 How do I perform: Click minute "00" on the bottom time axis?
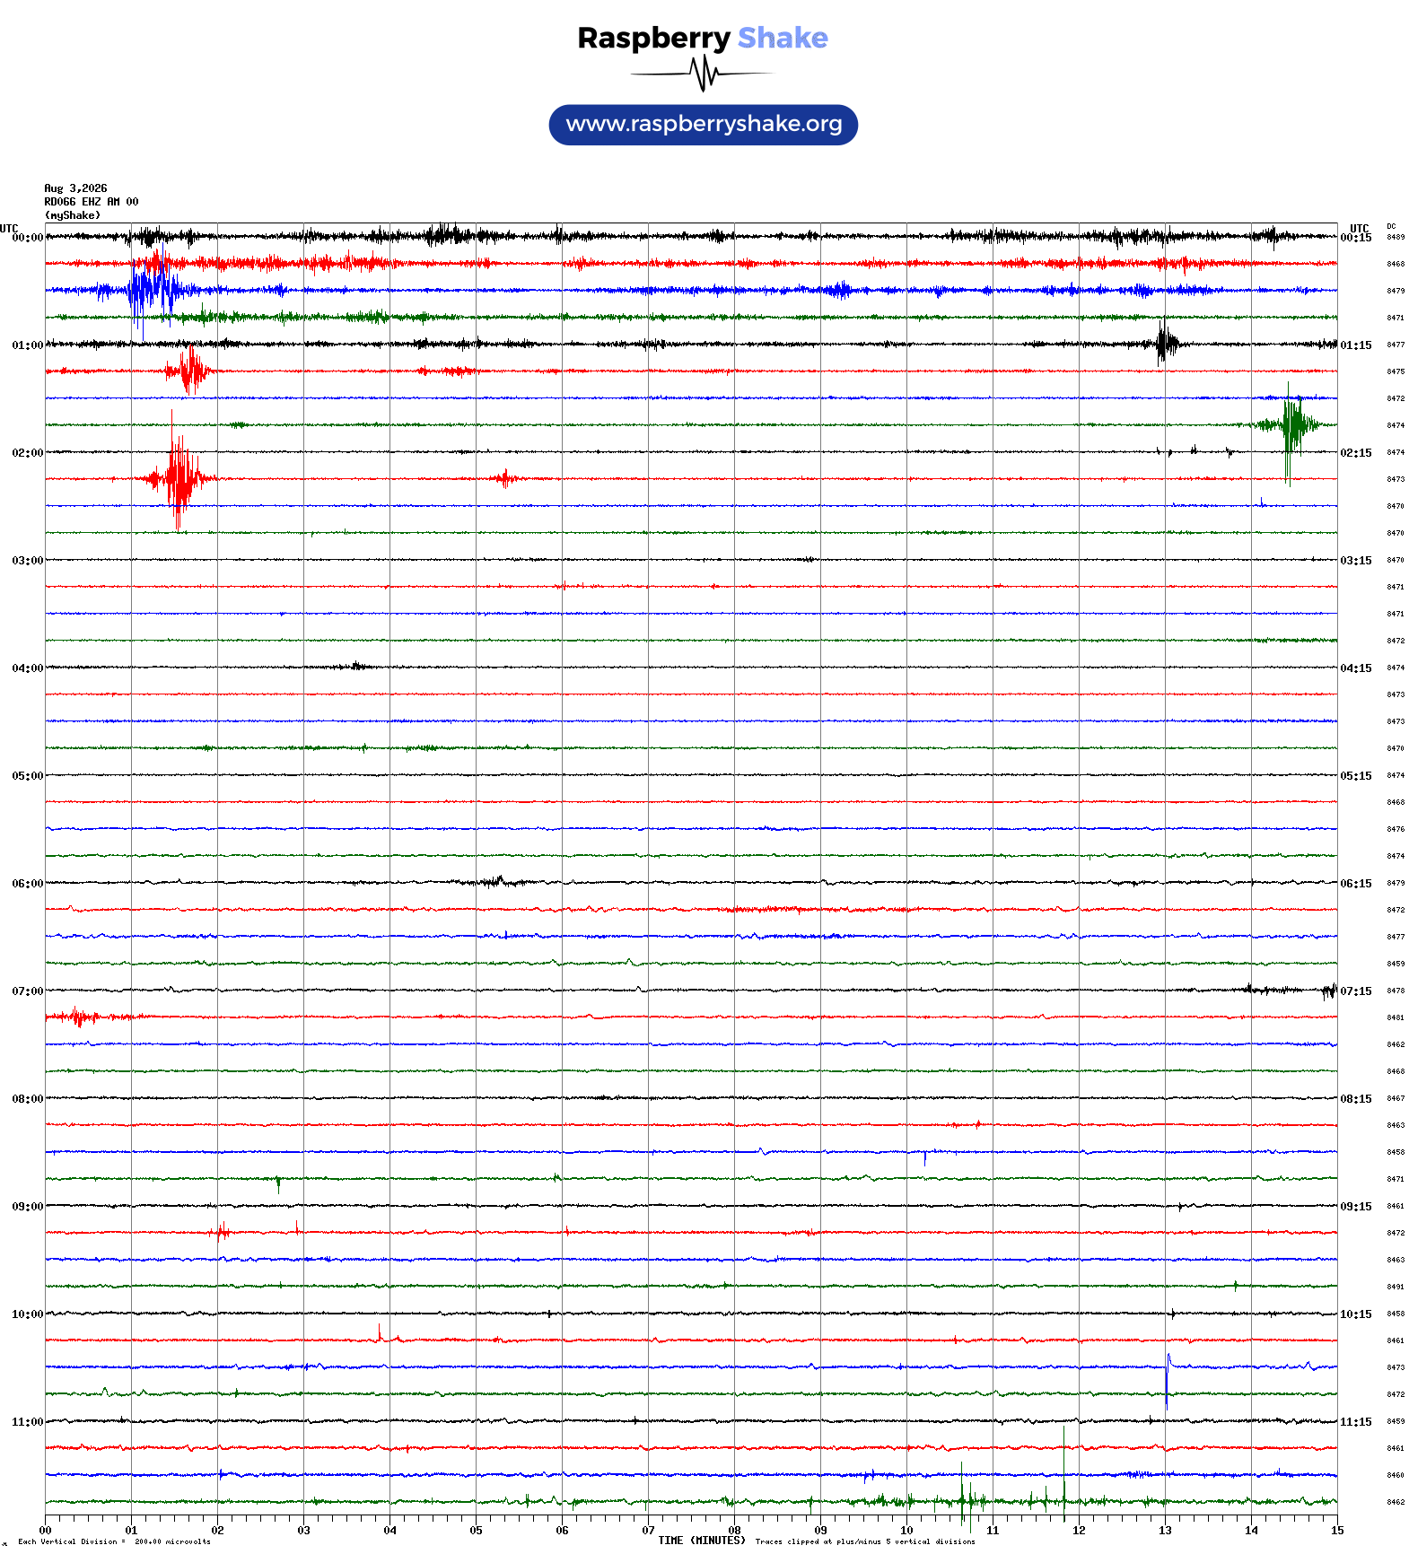[45, 1531]
